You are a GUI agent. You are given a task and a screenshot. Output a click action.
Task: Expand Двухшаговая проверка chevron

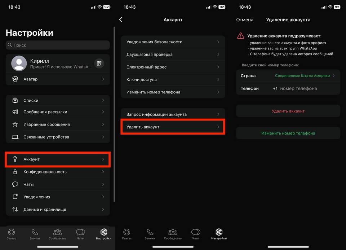pos(218,54)
